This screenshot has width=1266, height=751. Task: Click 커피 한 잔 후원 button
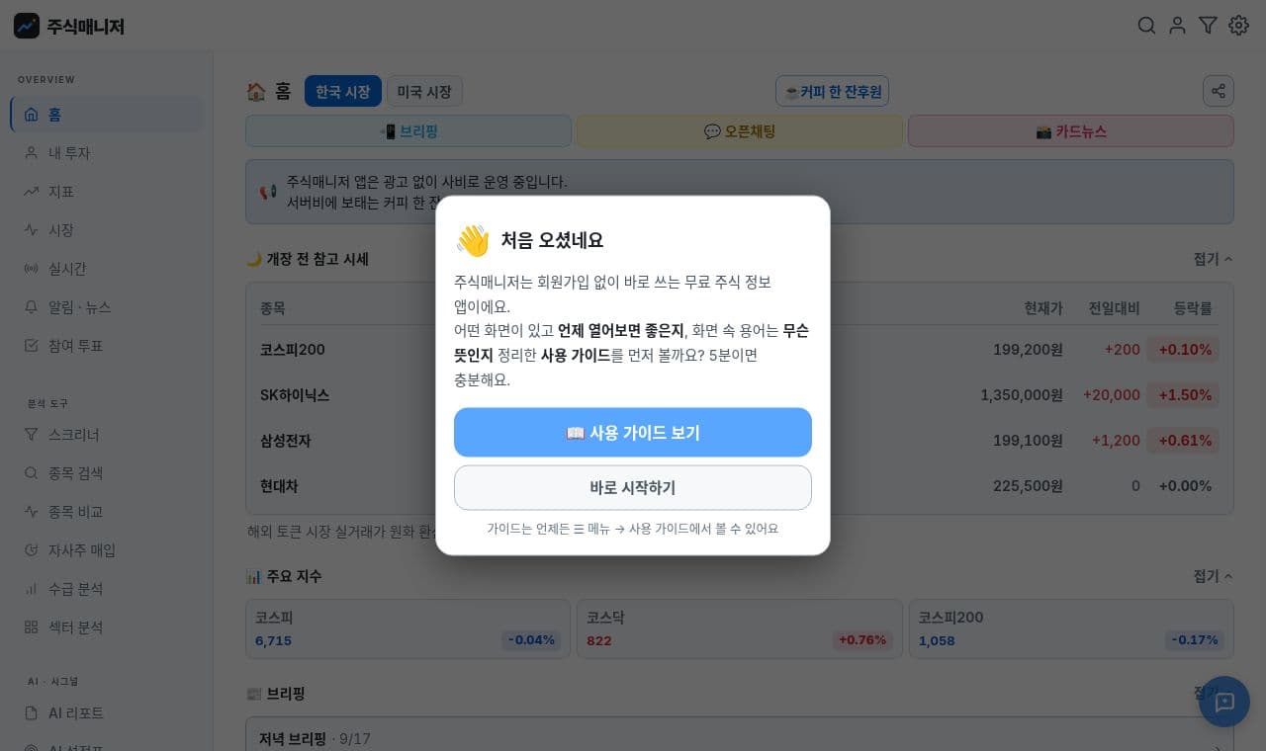click(832, 91)
